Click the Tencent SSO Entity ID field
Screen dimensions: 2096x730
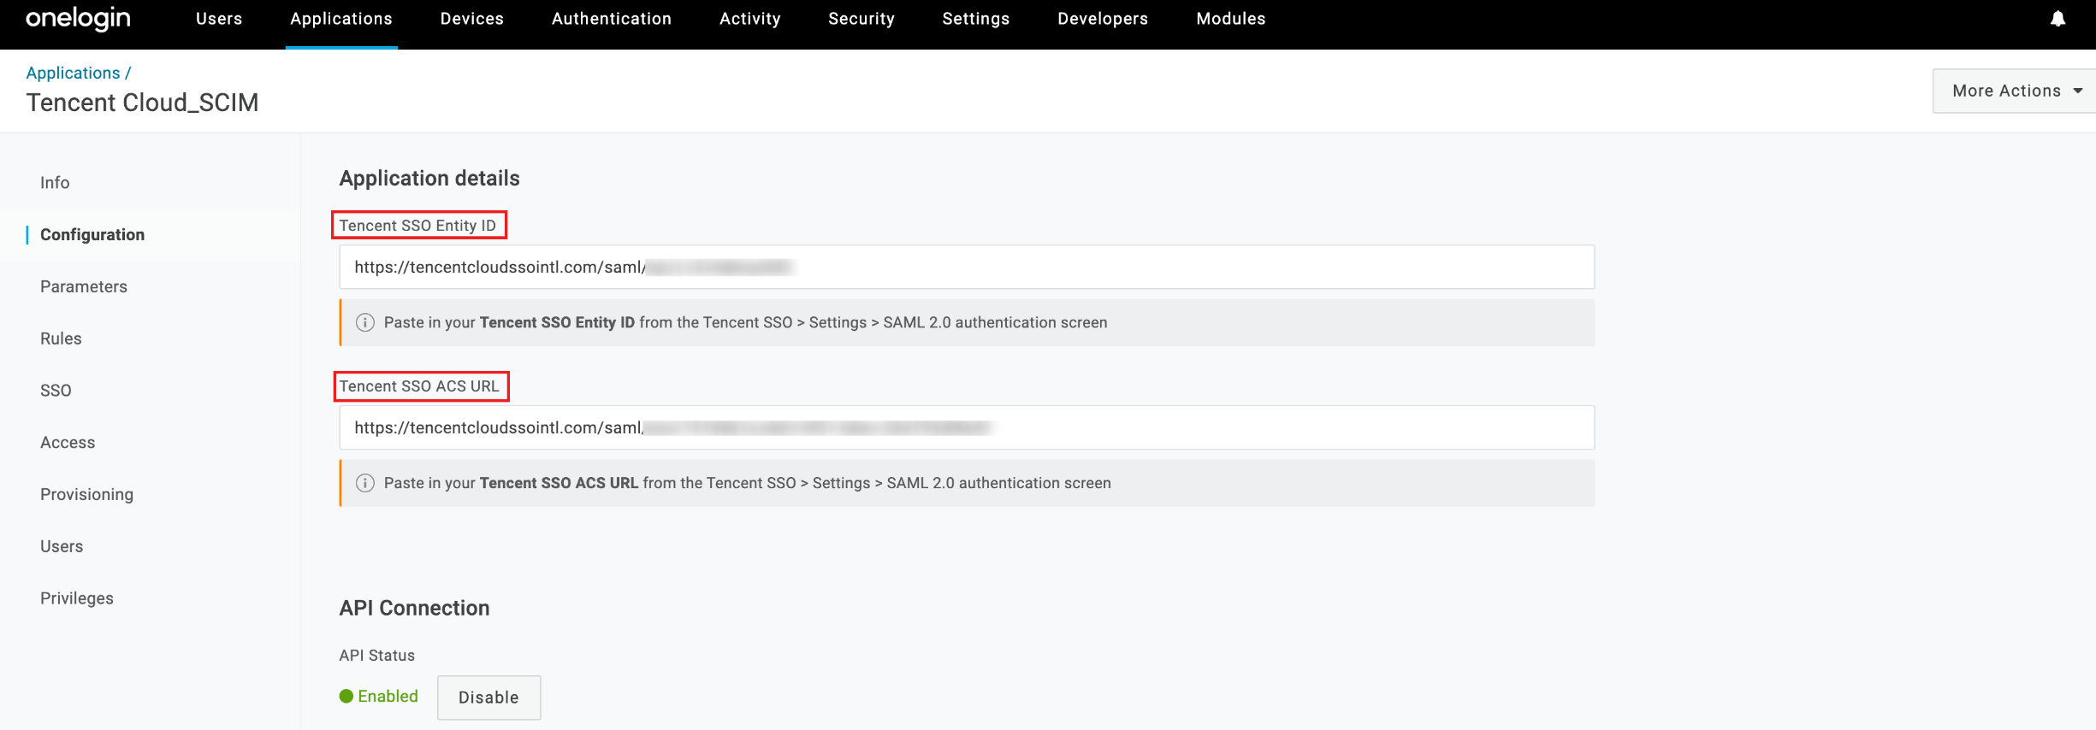tap(967, 267)
